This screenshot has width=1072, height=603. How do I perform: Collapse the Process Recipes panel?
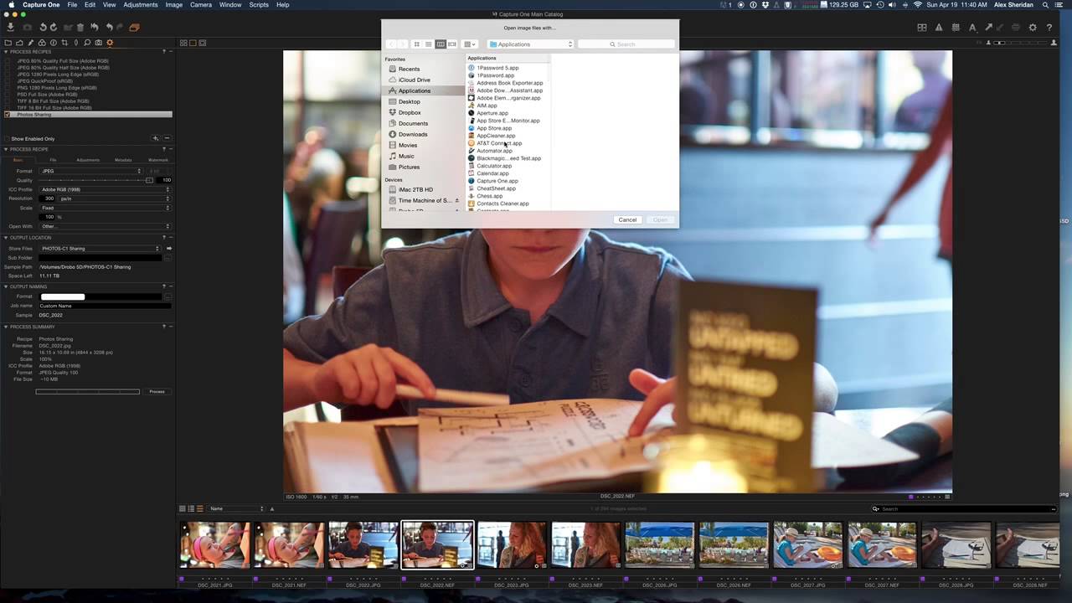[x=6, y=52]
